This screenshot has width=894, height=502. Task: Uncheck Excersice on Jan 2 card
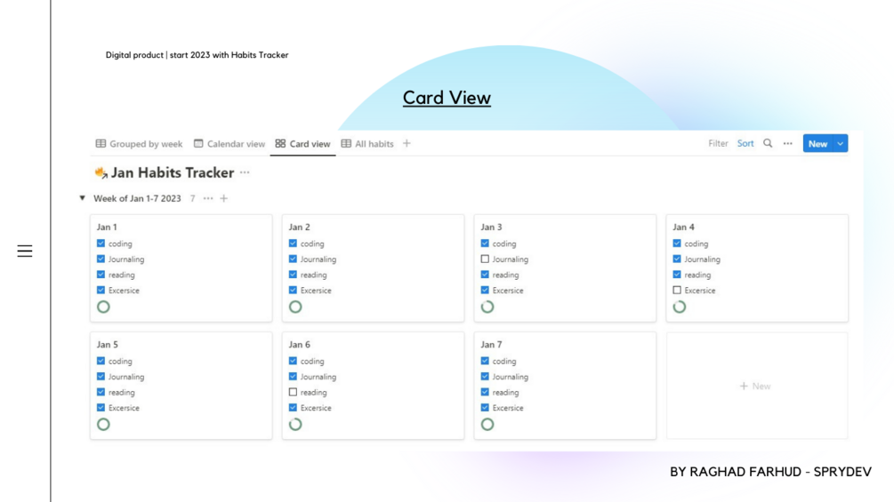click(x=293, y=291)
